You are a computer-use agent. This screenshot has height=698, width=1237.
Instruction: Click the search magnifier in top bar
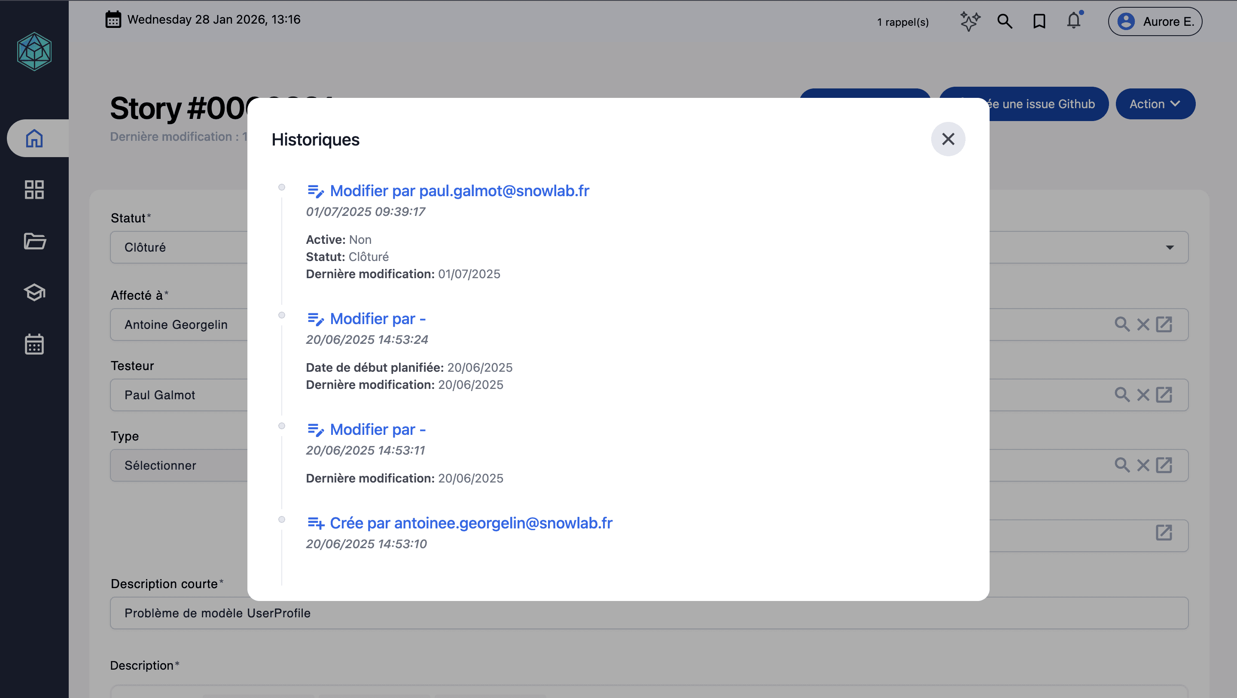pos(1004,21)
